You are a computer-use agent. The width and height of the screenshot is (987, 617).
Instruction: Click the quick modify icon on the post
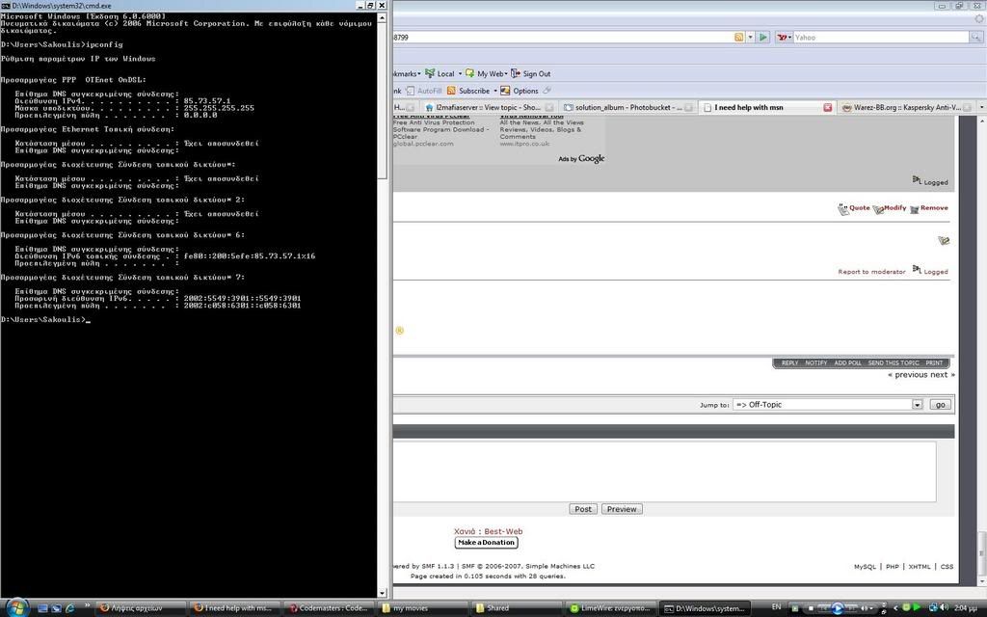coord(943,241)
